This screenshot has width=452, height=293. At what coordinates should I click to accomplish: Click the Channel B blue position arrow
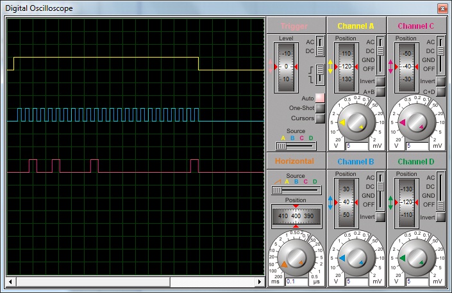coord(331,202)
